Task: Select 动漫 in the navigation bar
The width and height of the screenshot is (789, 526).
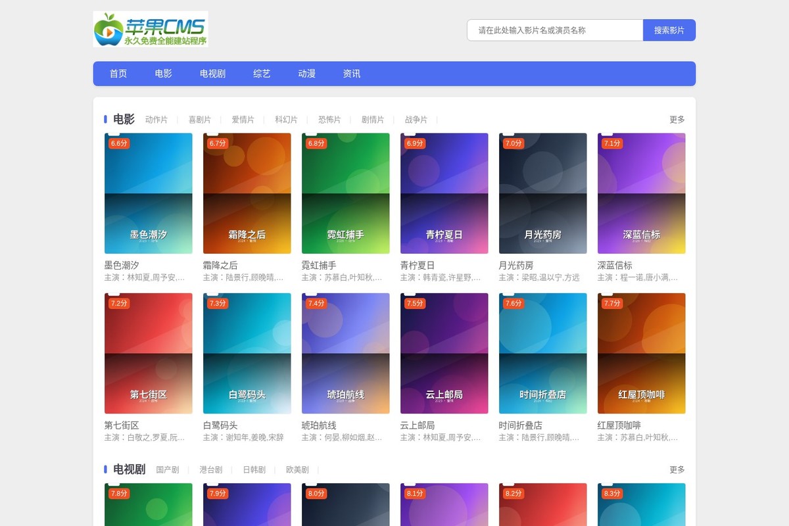Action: pos(307,74)
